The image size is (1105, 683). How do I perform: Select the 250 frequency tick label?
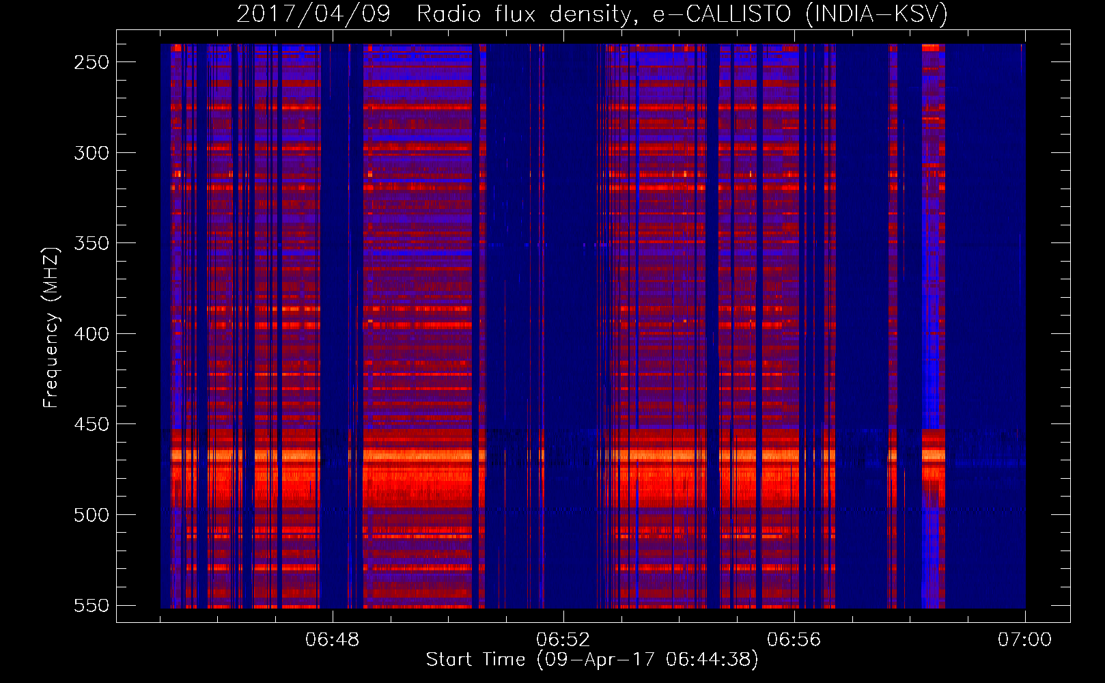pos(92,62)
